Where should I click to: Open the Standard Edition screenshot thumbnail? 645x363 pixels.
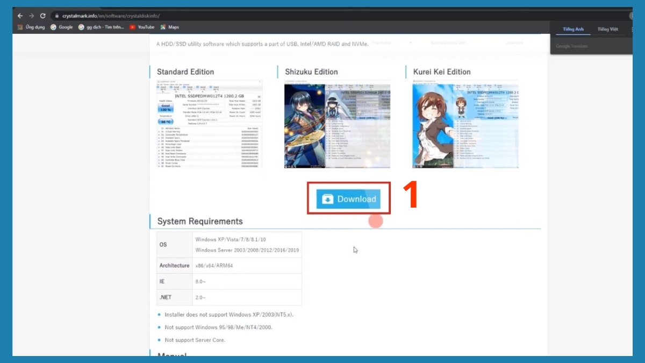pos(209,124)
